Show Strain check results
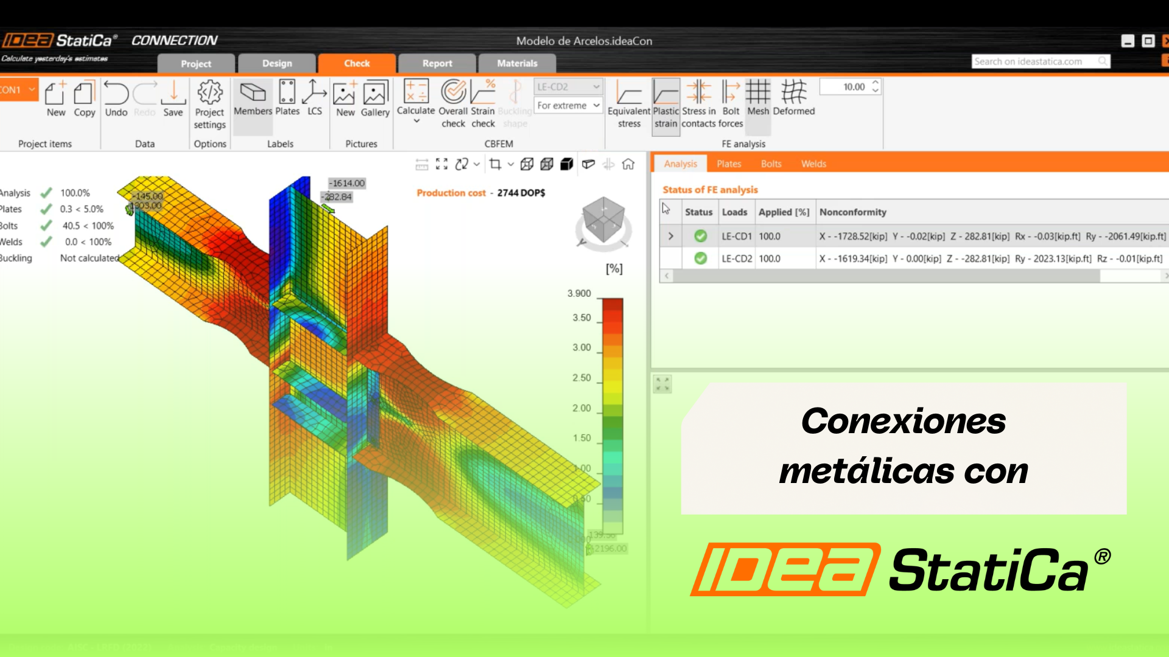The height and width of the screenshot is (657, 1169). pyautogui.click(x=483, y=103)
